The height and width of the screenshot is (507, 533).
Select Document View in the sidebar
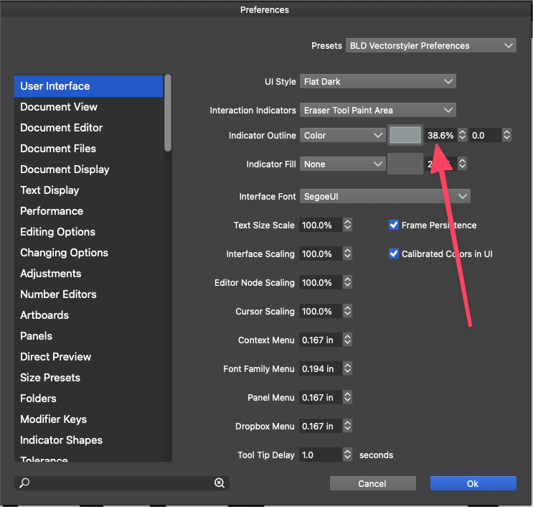(59, 107)
